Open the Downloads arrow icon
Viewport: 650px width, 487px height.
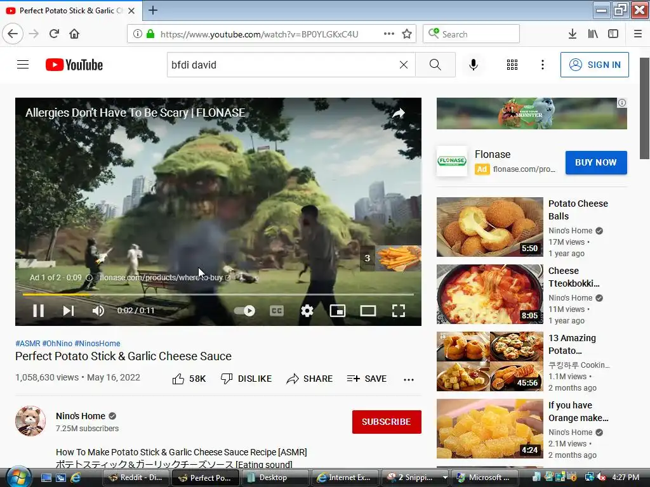[x=572, y=34]
